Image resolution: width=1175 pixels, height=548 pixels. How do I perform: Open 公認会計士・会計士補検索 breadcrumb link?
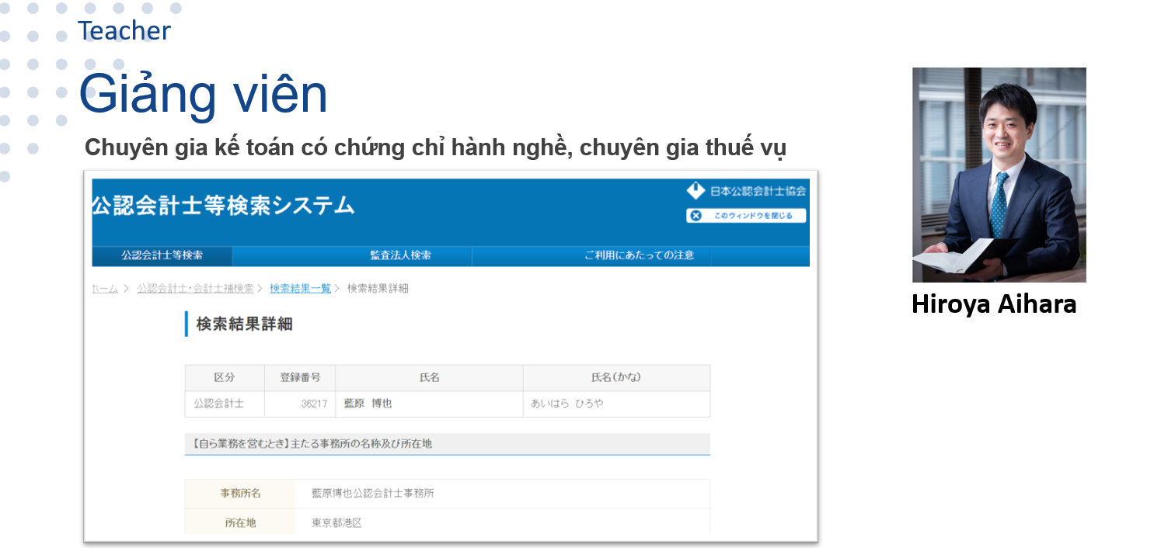click(x=195, y=289)
